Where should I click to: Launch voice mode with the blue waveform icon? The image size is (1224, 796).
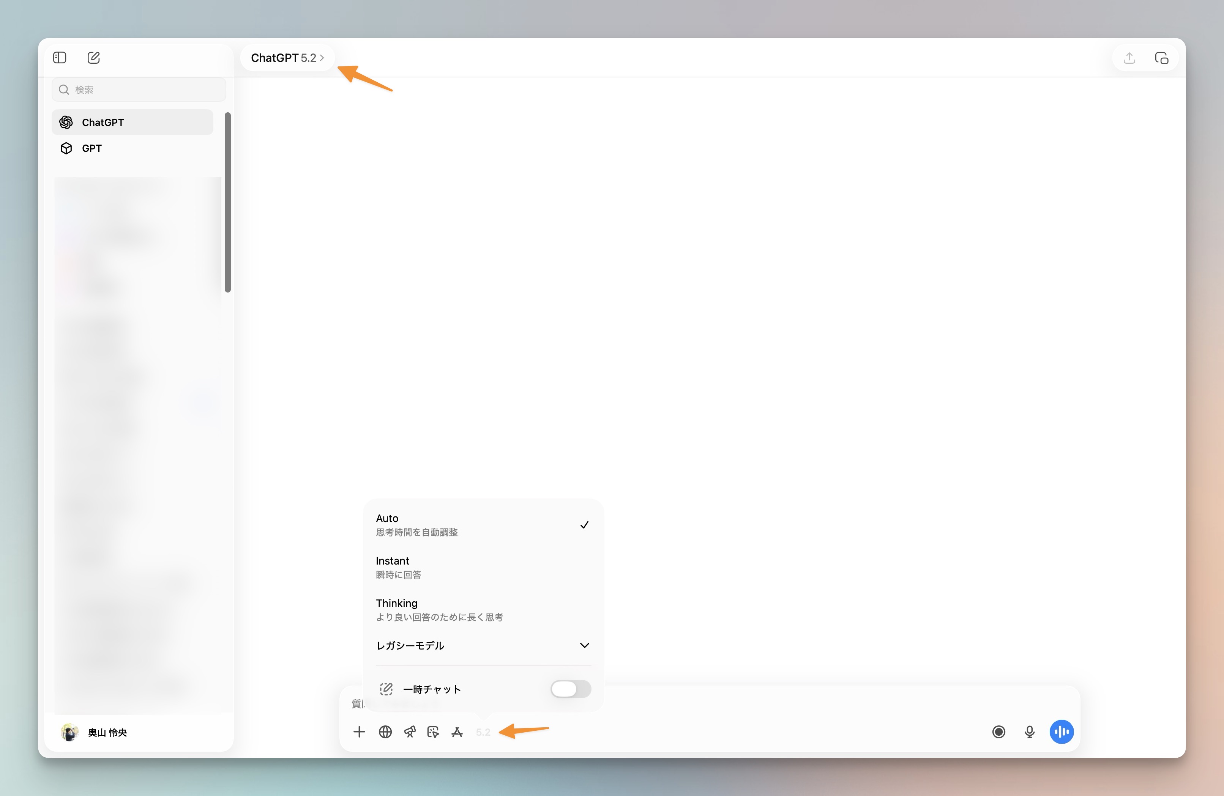tap(1062, 731)
